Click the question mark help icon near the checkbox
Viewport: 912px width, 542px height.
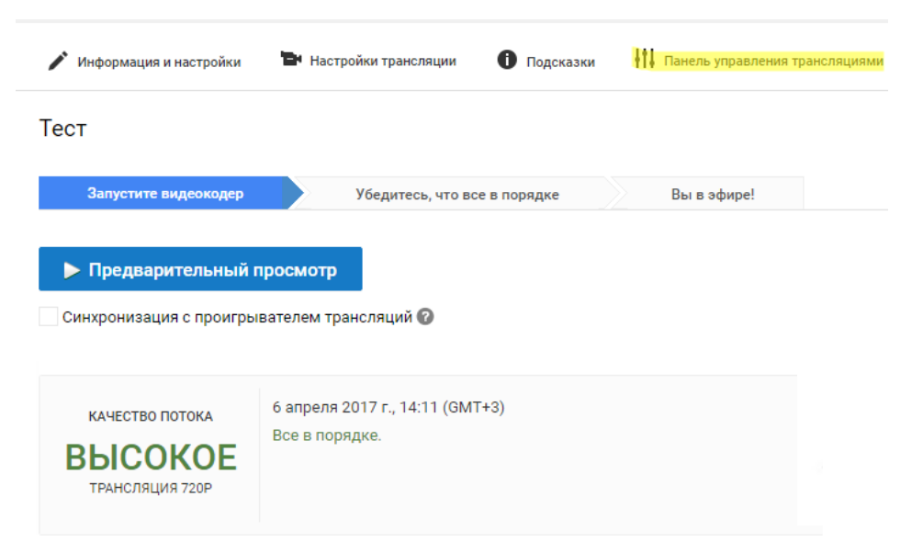click(x=425, y=317)
